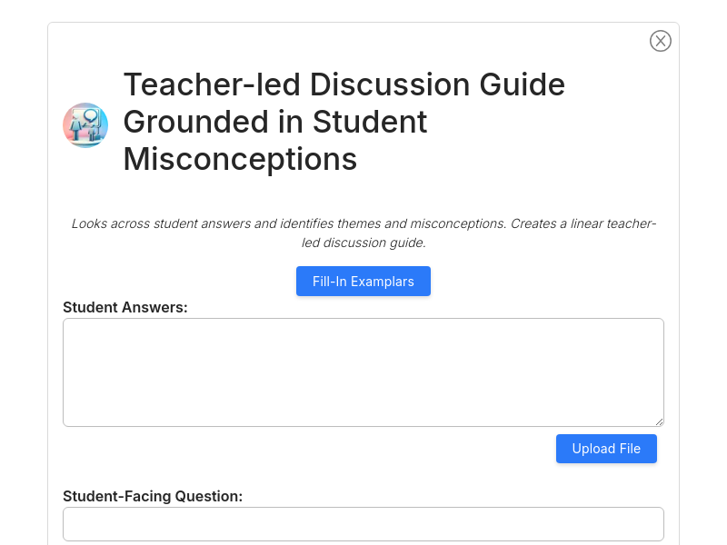Image resolution: width=727 pixels, height=545 pixels.
Task: Click "Creates a linear teacher-" in the description
Action: click(583, 223)
